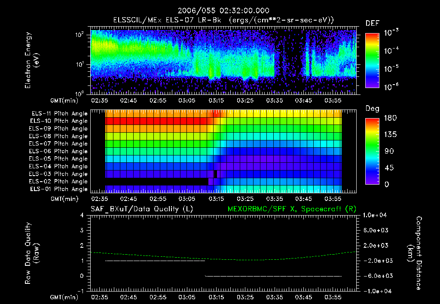
Task: Select the "ELS-10 Pitch Angle" row label
Action: click(x=59, y=121)
